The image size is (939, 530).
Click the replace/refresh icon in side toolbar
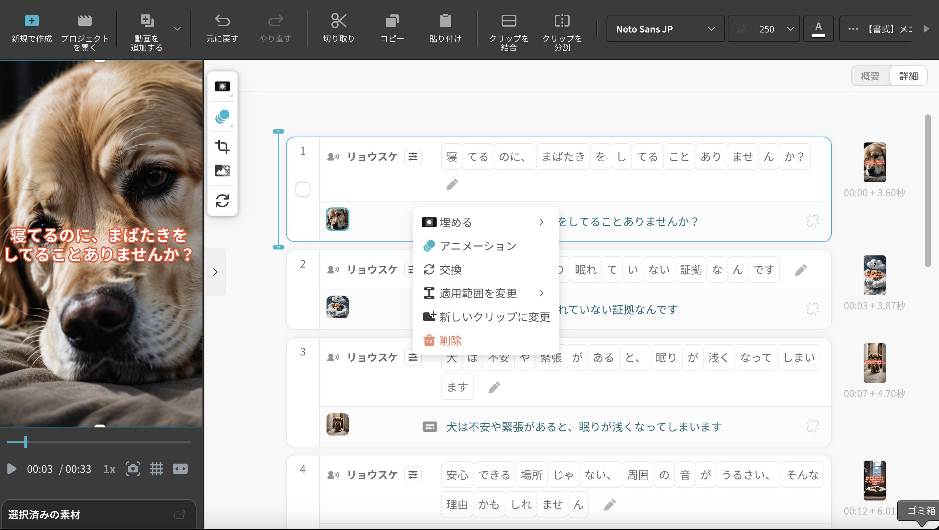[x=222, y=201]
